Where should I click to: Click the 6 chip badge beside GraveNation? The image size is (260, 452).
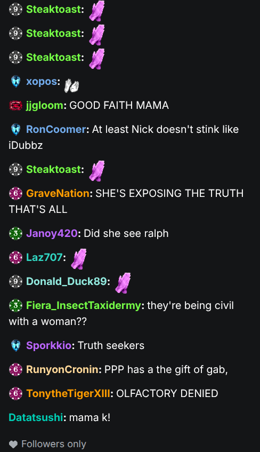point(15,193)
